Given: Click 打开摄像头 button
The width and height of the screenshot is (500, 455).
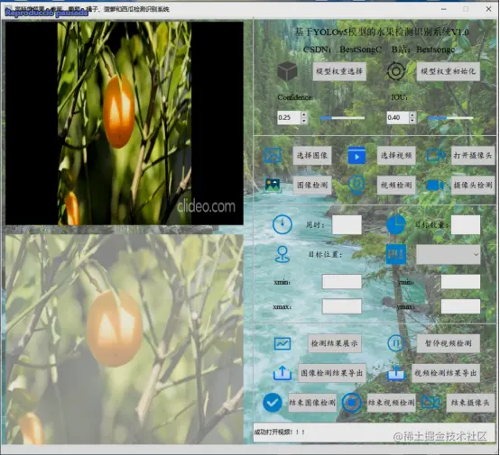Looking at the screenshot, I should click(x=473, y=155).
